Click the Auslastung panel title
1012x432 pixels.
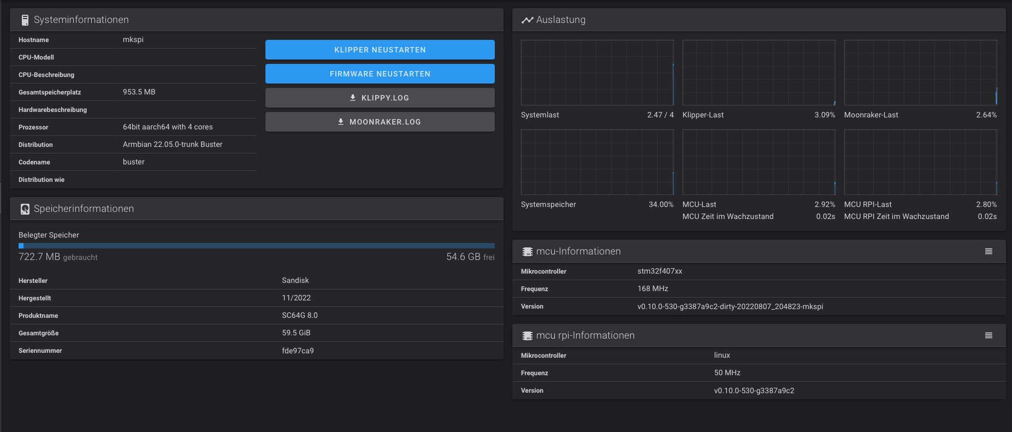[x=561, y=20]
